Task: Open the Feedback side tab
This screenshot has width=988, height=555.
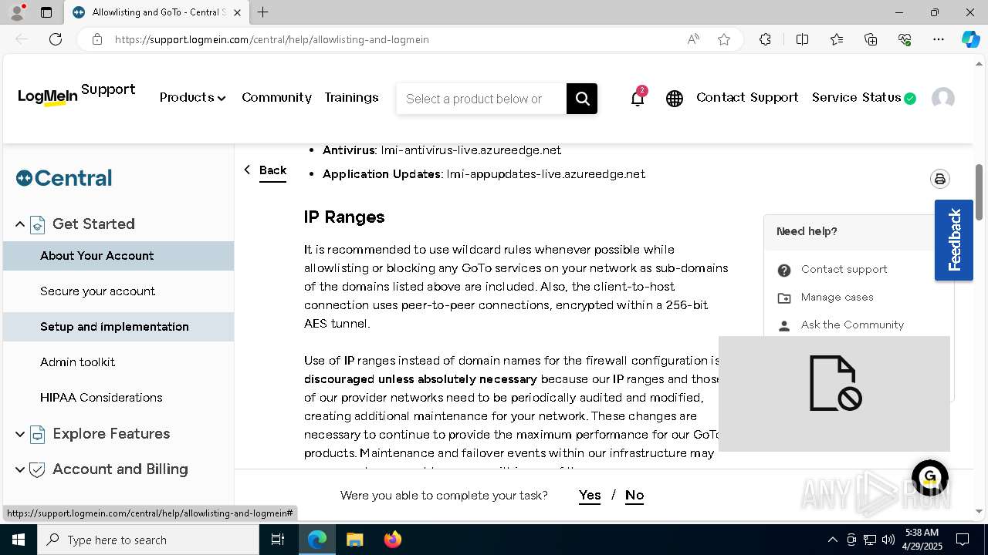Action: [x=954, y=240]
